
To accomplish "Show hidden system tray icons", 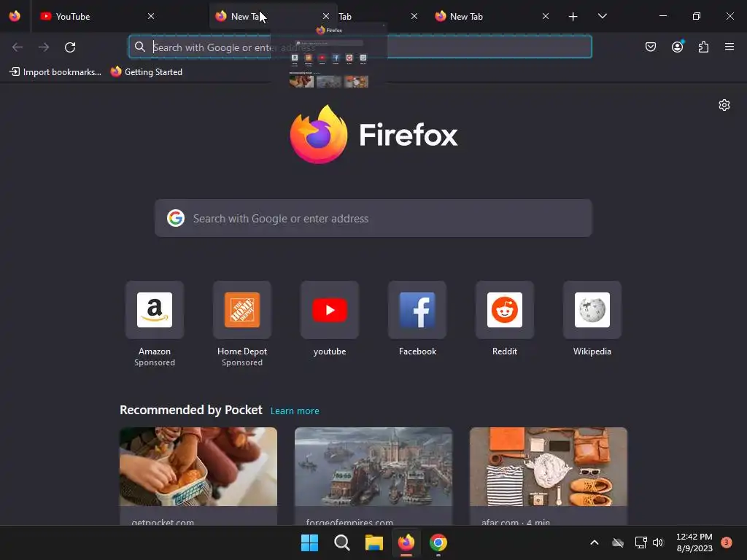I will (x=594, y=542).
